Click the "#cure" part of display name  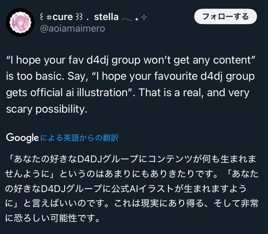pos(60,17)
